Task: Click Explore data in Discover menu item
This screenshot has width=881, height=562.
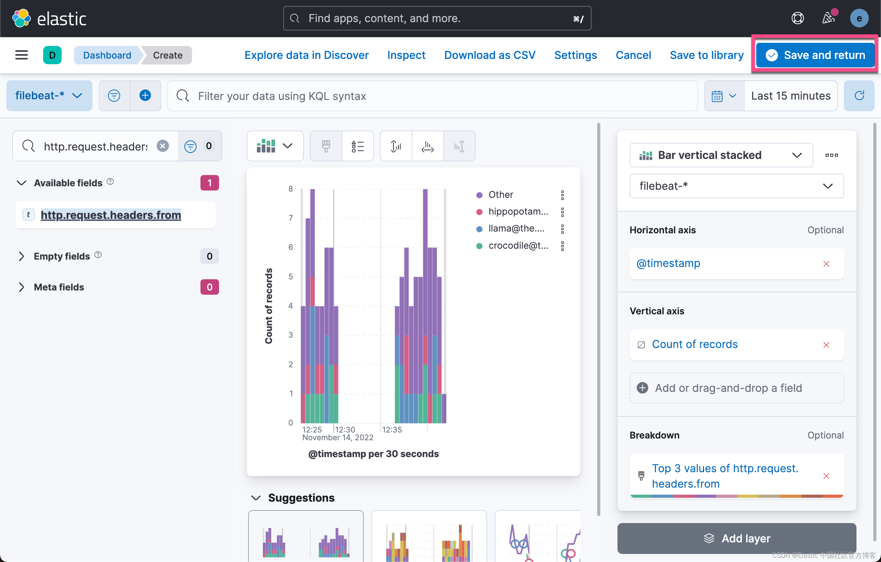Action: click(306, 55)
